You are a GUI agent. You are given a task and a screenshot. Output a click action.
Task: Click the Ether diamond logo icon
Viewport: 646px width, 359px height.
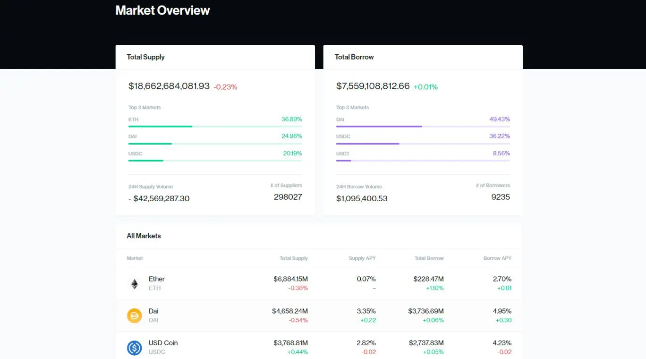point(135,284)
